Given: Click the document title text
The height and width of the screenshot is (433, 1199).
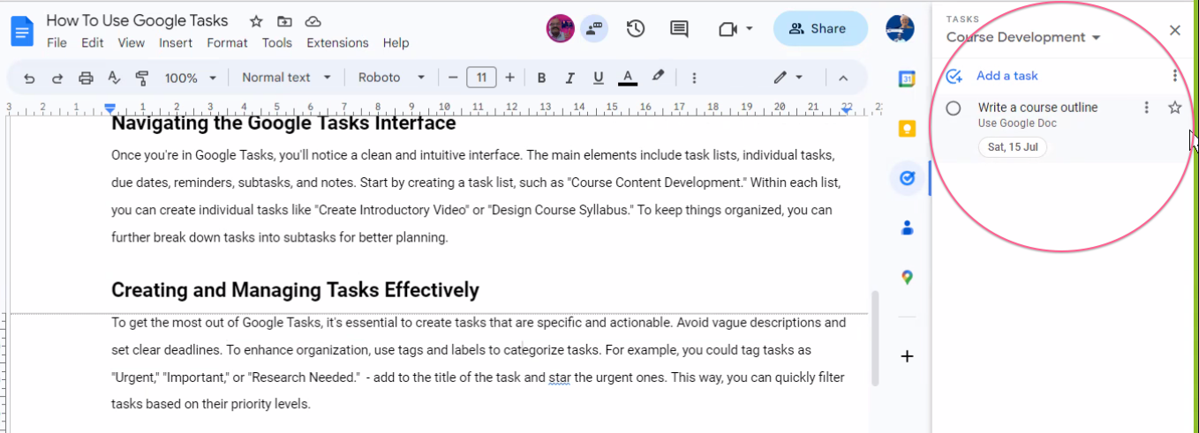Looking at the screenshot, I should (137, 20).
